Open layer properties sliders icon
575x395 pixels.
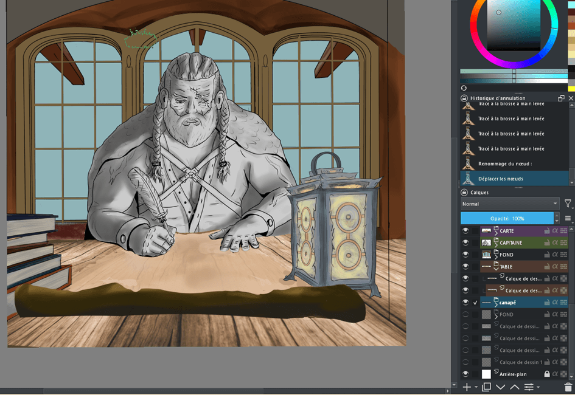click(x=529, y=387)
